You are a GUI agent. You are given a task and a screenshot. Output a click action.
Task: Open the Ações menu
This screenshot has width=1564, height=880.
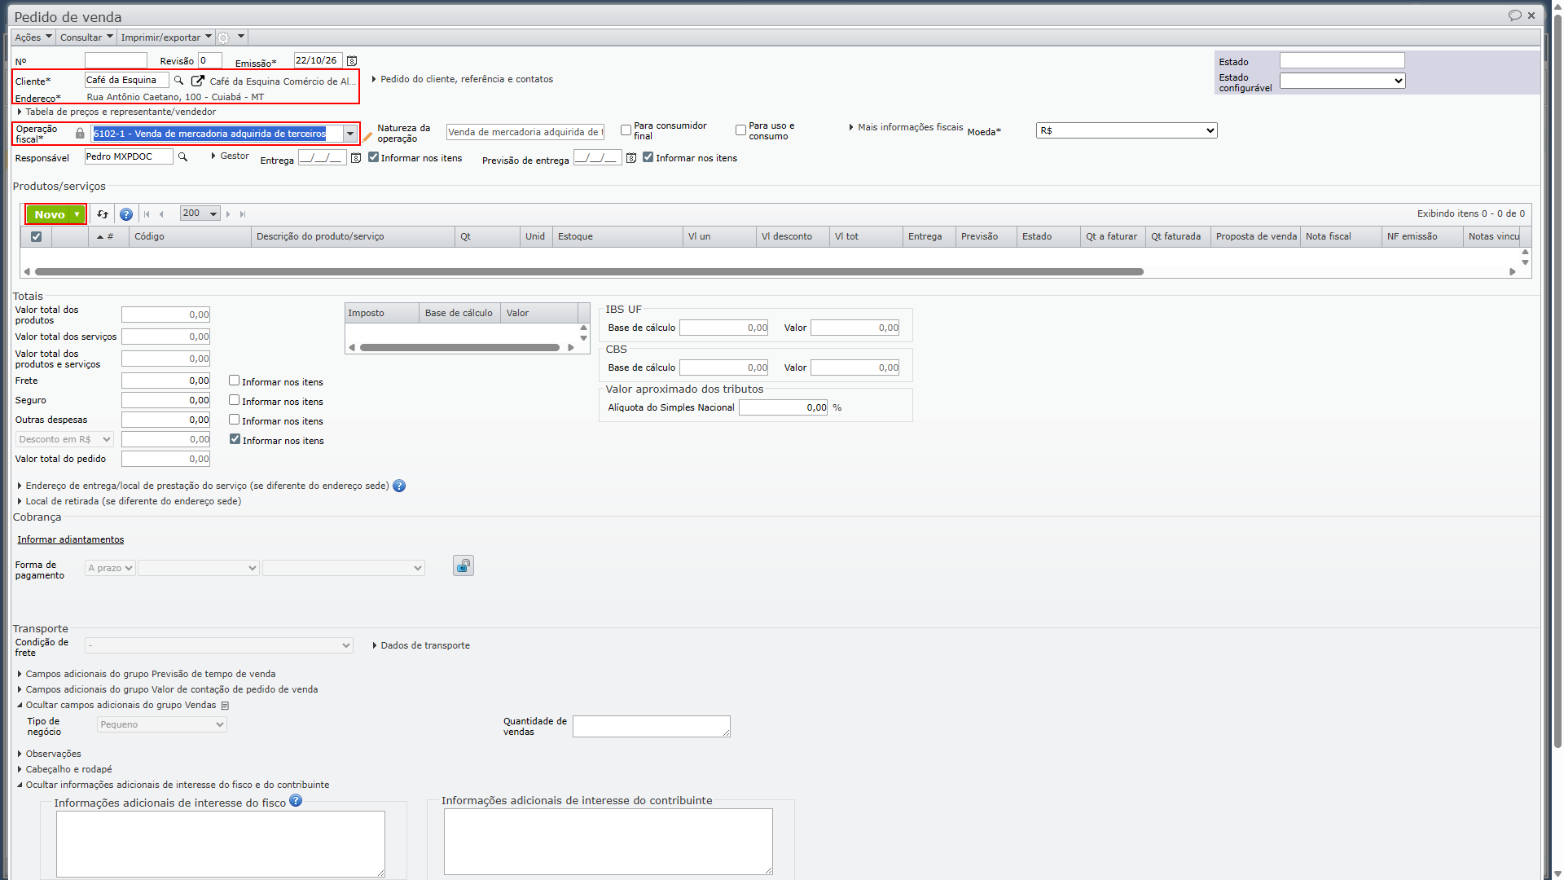(33, 37)
